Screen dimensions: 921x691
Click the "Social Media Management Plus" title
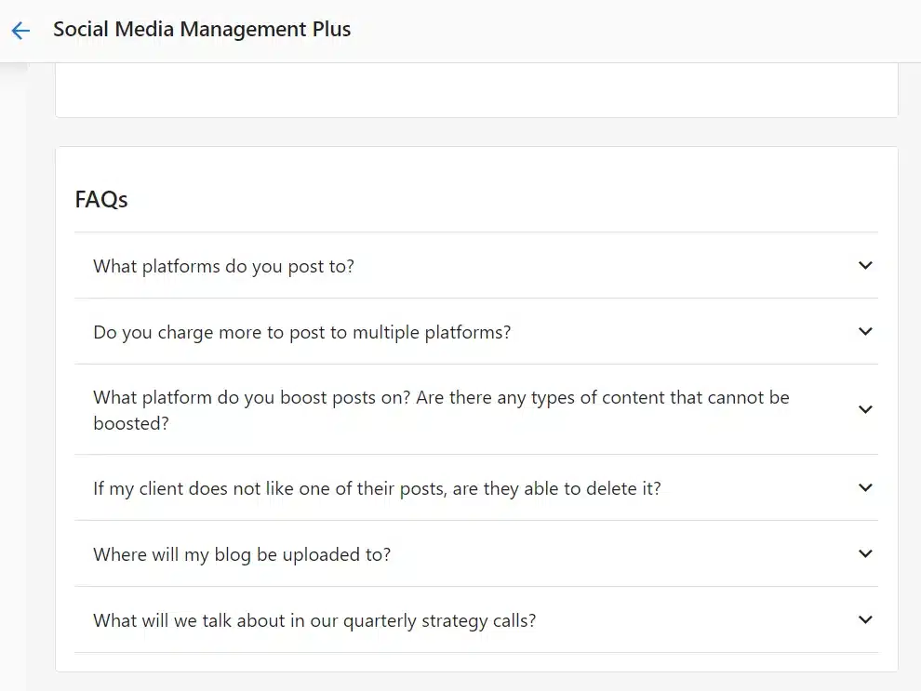[202, 29]
